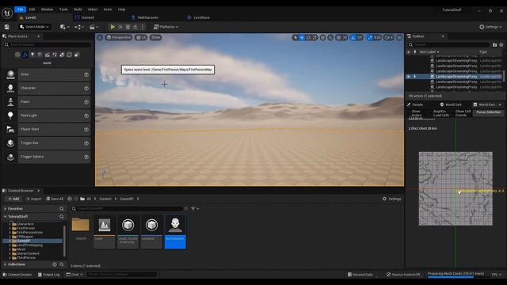Toggle Show Actors in World Partition
The width and height of the screenshot is (507, 285).
click(416, 113)
